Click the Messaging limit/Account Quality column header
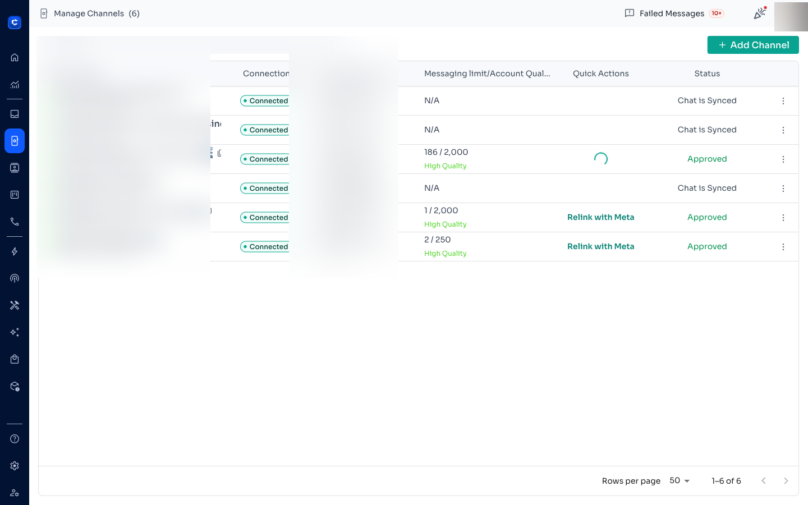 (x=487, y=74)
